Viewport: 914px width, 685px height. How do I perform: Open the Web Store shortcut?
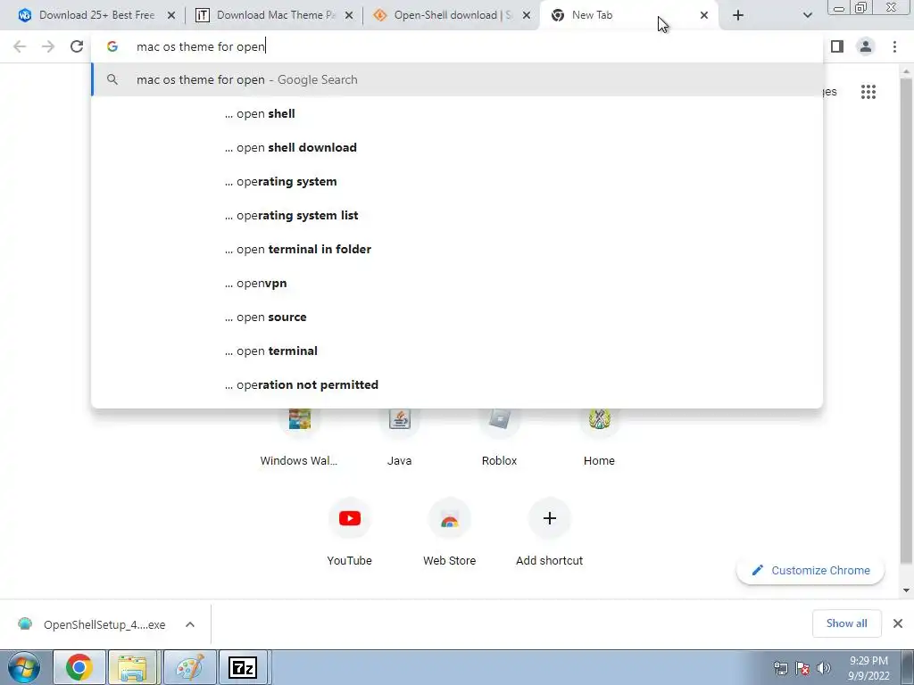tap(450, 532)
